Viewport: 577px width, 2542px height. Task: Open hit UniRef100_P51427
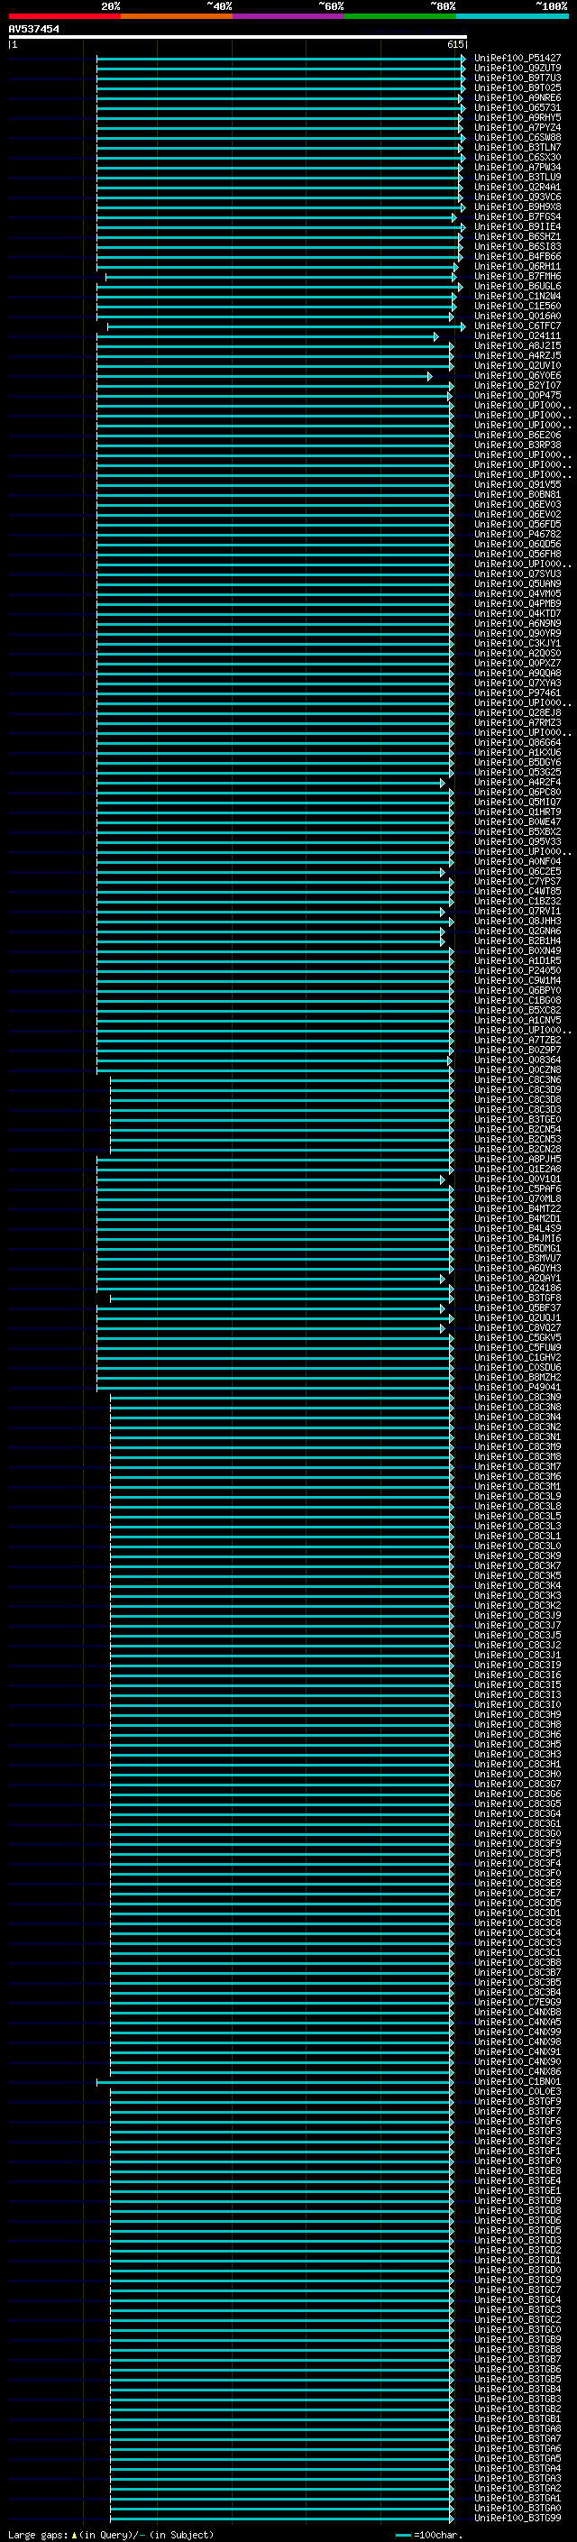pyautogui.click(x=517, y=60)
